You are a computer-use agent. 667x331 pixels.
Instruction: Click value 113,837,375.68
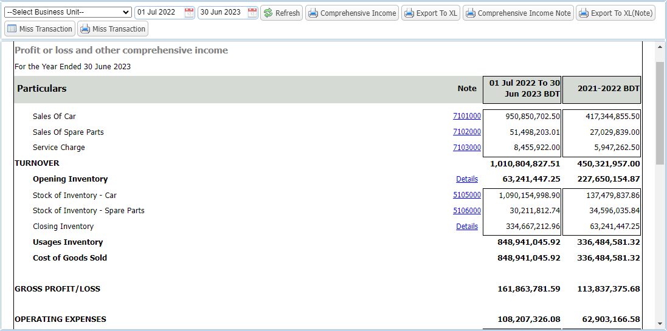point(609,289)
